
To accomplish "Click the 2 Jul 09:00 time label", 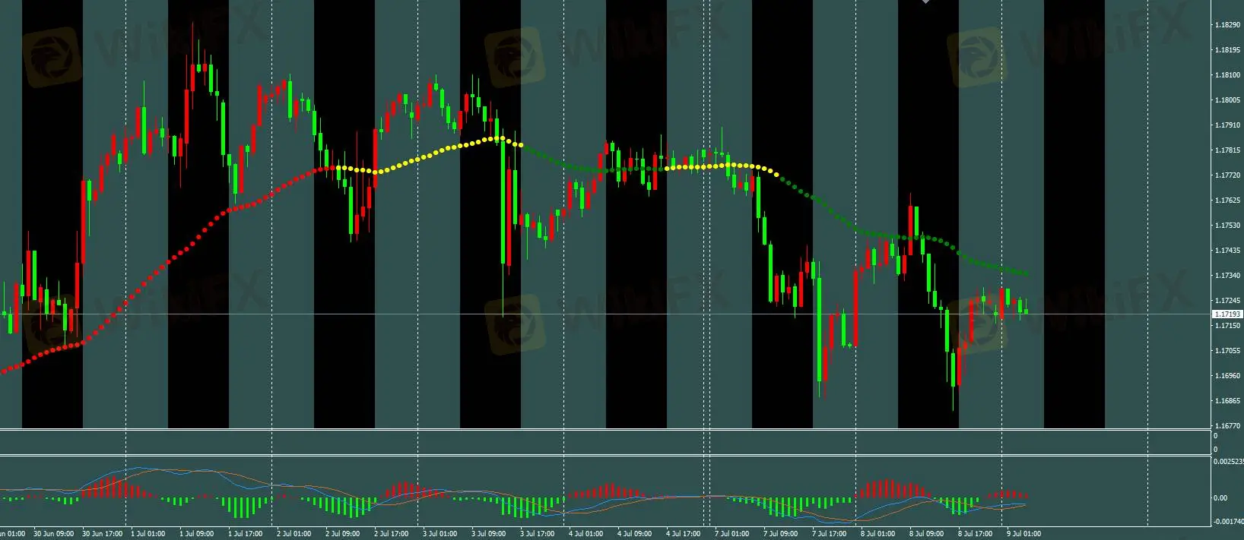I will tap(342, 534).
